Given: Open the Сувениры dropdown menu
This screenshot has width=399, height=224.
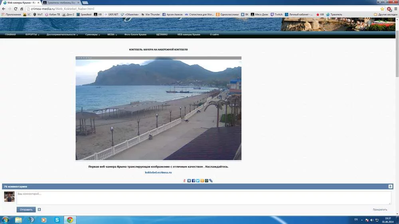Looking at the screenshot, I should click(x=92, y=35).
